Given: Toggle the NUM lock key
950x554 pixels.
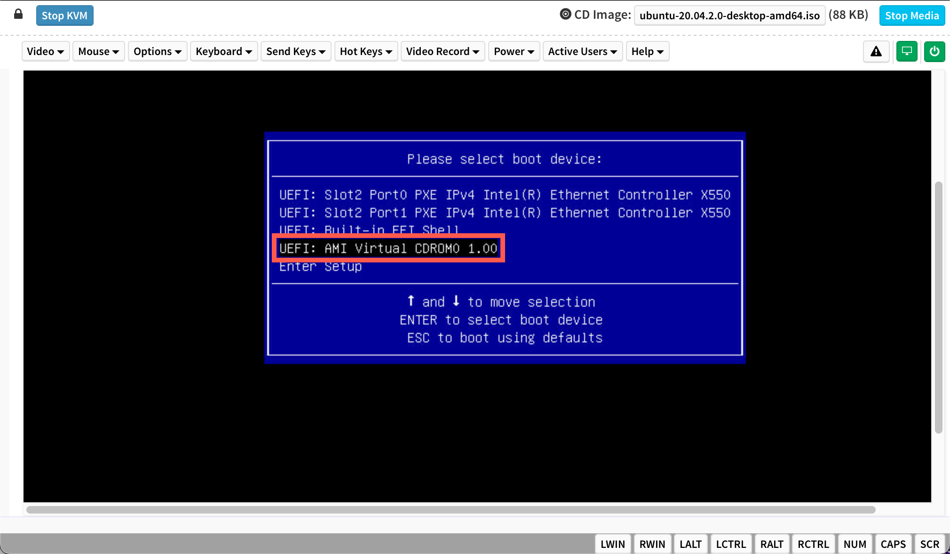Looking at the screenshot, I should [x=855, y=544].
